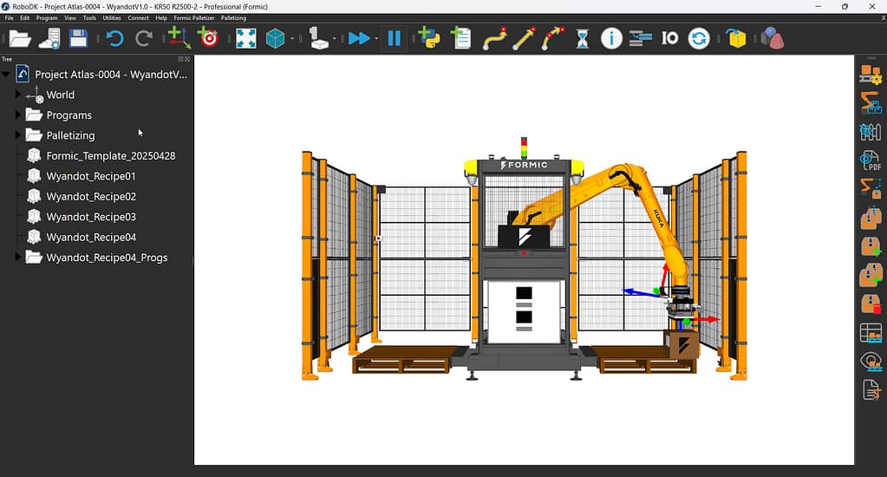
Task: Click the Fit All view icon
Action: pos(246,38)
